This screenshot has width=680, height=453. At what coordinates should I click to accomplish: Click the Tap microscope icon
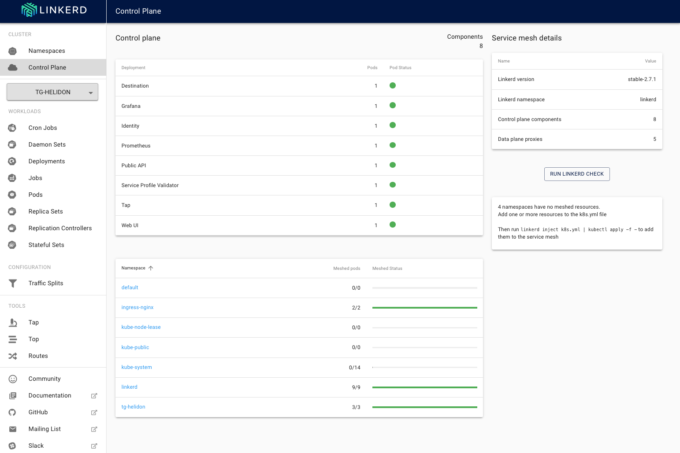pyautogui.click(x=13, y=323)
